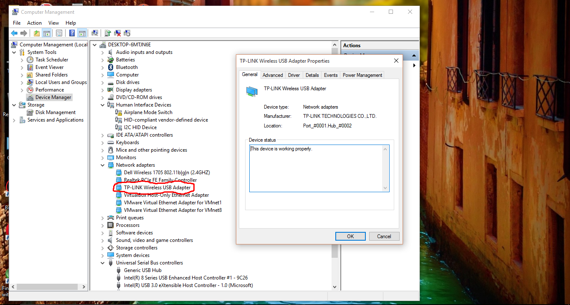This screenshot has width=570, height=305.
Task: Collapse the Network adapters category
Action: click(x=103, y=165)
